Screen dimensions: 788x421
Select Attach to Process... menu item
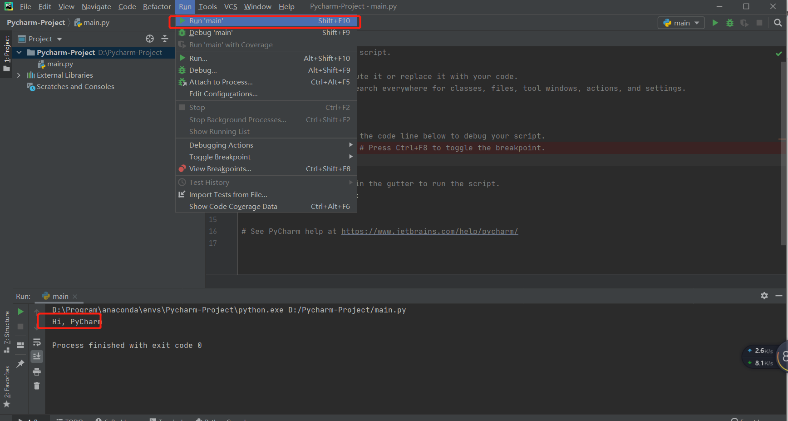[266, 82]
